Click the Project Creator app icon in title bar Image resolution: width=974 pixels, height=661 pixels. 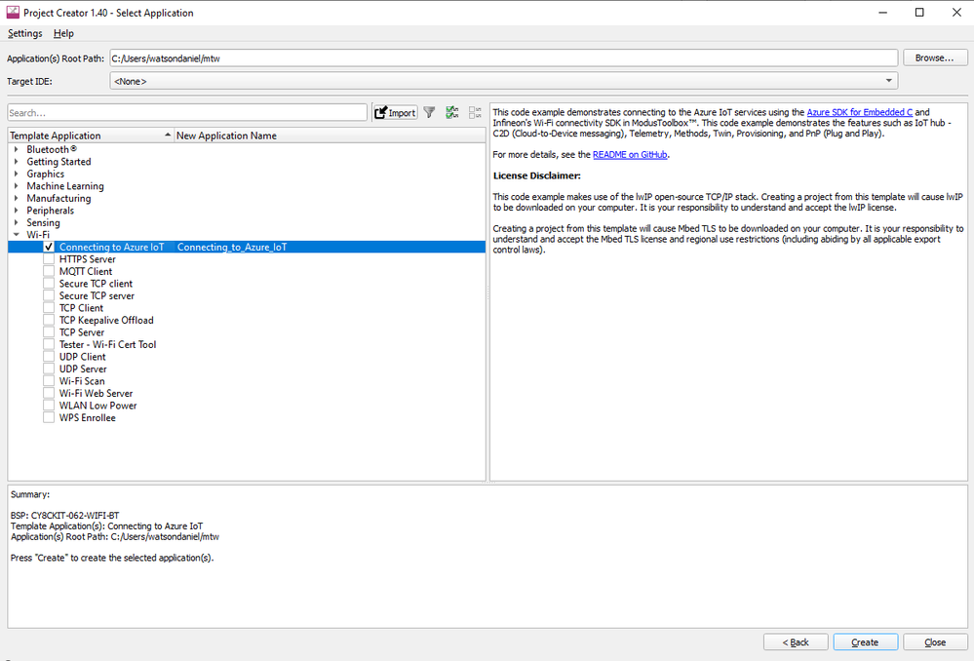click(12, 13)
